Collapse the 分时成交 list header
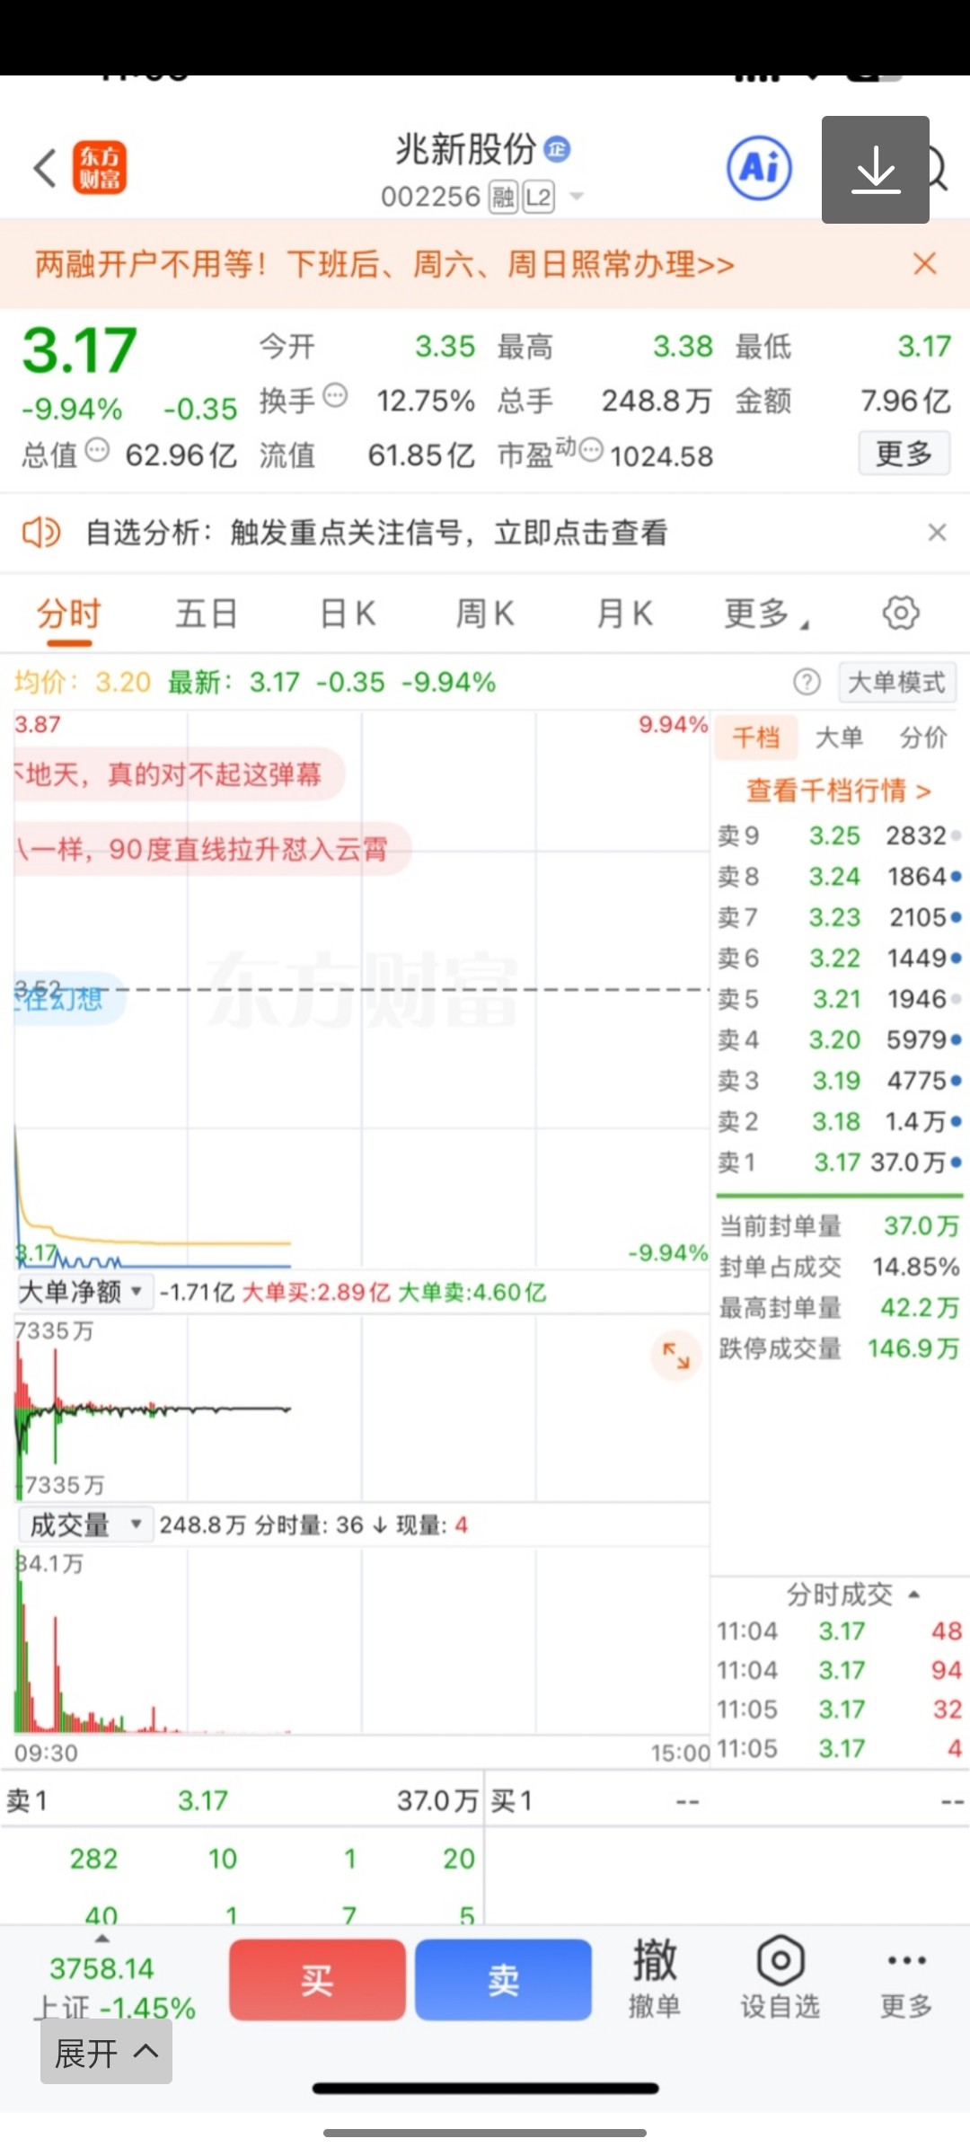The image size is (970, 2156). coord(852,1594)
